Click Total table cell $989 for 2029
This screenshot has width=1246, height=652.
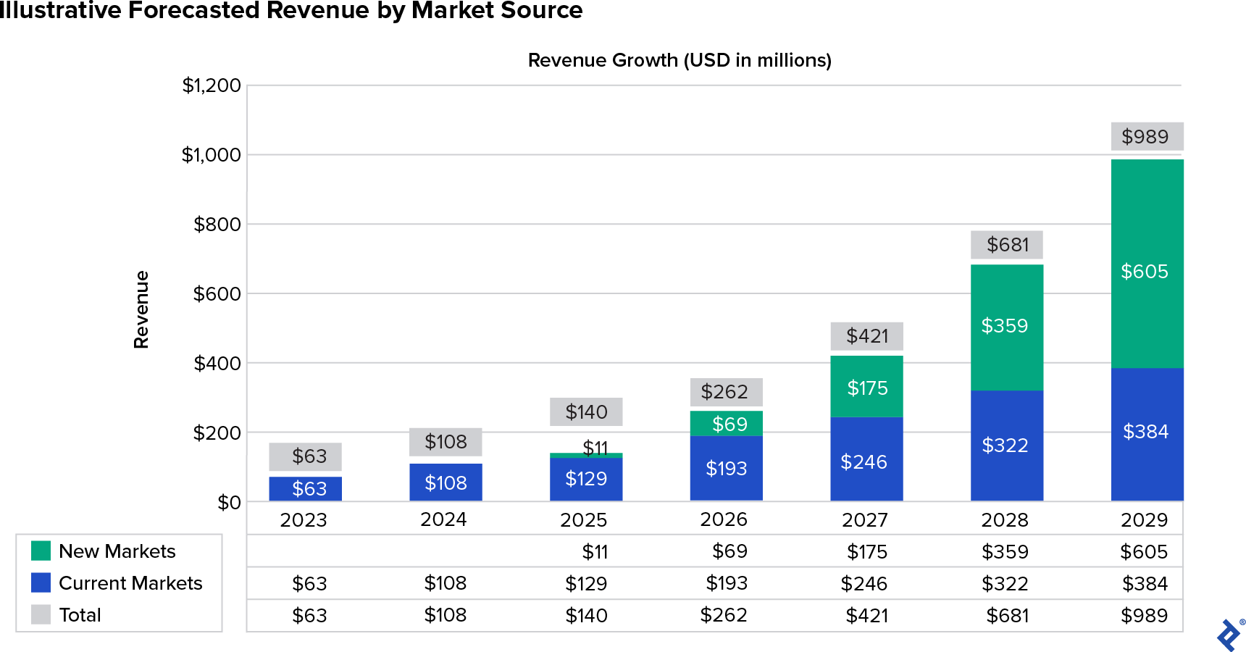[x=1145, y=616]
